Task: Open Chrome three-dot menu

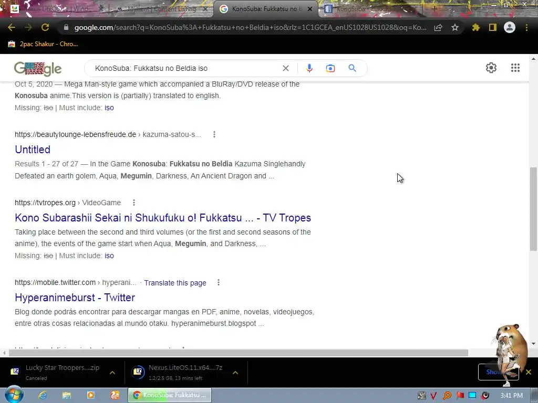Action: tap(526, 27)
